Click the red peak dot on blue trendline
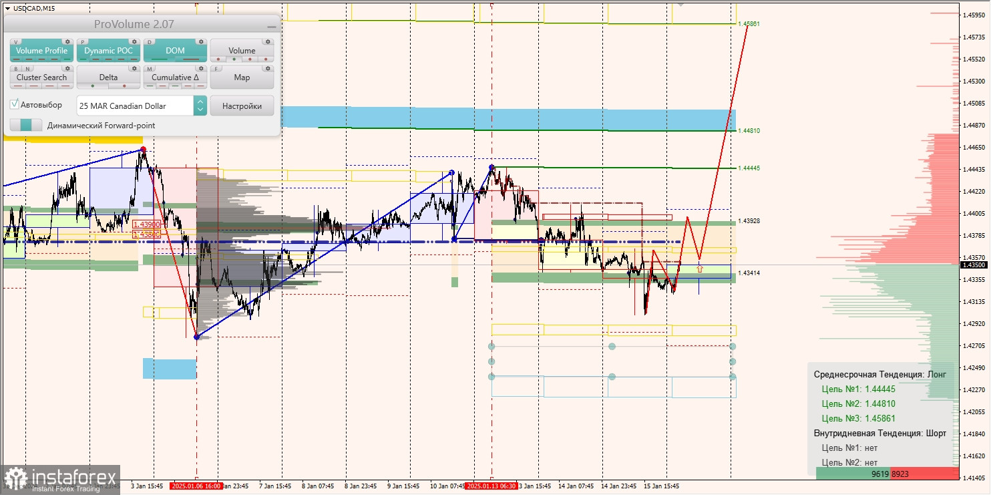This screenshot has height=495, width=991. click(143, 150)
